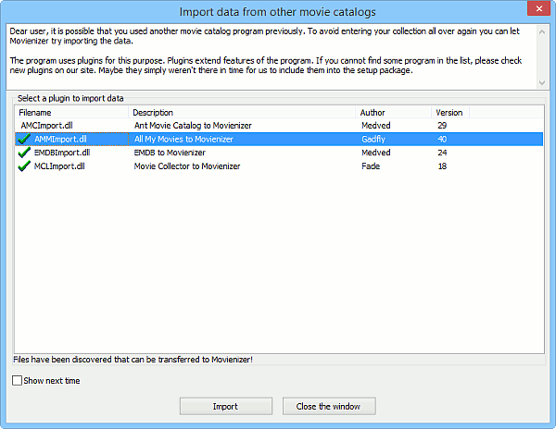This screenshot has width=556, height=429.
Task: Click 'All My Movies to Movienizer' description
Action: tap(183, 139)
